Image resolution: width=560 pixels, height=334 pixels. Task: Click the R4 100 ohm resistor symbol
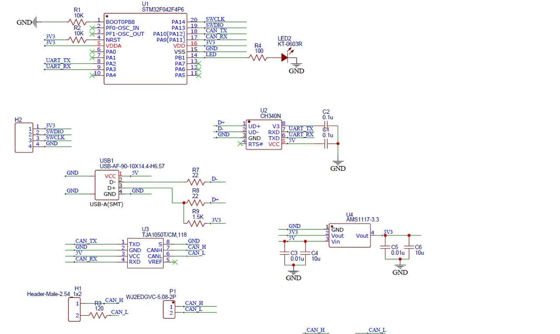(x=258, y=57)
